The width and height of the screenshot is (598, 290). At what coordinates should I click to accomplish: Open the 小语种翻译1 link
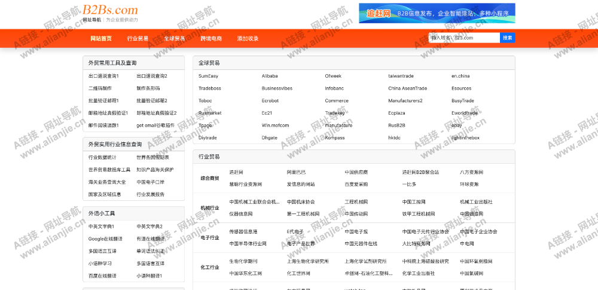pyautogui.click(x=149, y=276)
